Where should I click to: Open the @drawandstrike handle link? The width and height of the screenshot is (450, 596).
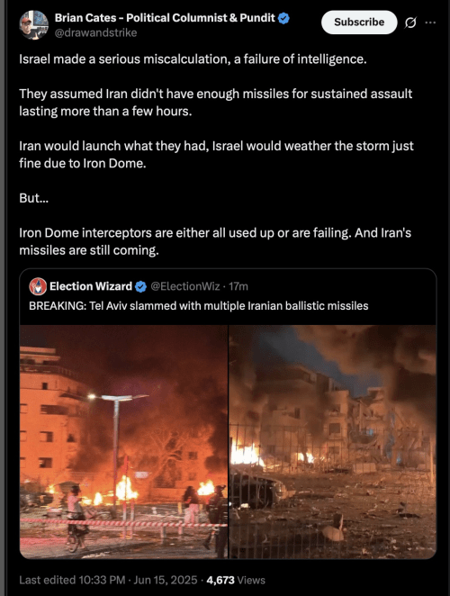point(95,33)
